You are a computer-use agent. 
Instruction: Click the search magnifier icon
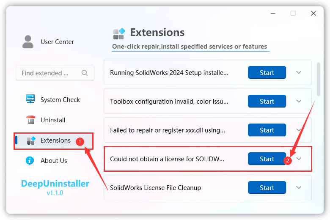tap(85, 73)
